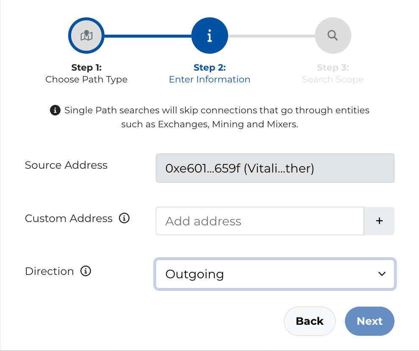This screenshot has width=419, height=351.
Task: Click the Step 1 map icon
Action: pyautogui.click(x=86, y=36)
